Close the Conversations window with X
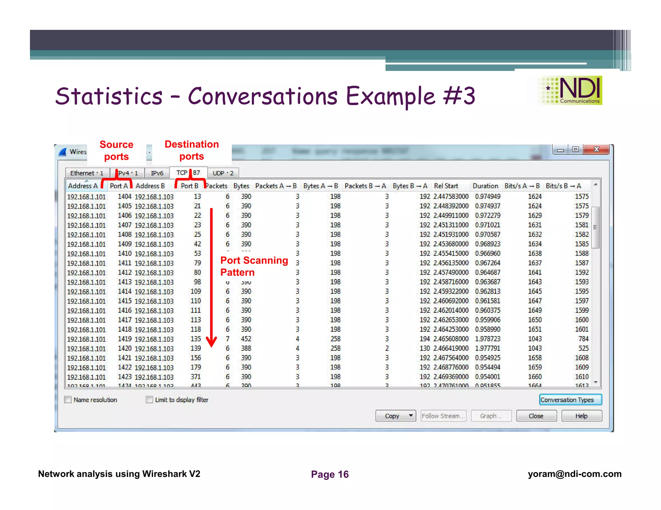 pos(596,149)
